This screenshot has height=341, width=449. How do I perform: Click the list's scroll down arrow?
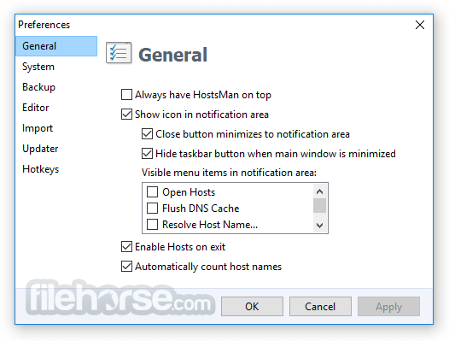tap(319, 226)
